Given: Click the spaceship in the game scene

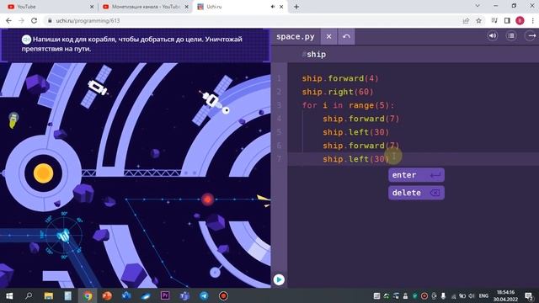Looking at the screenshot, I should coord(63,236).
